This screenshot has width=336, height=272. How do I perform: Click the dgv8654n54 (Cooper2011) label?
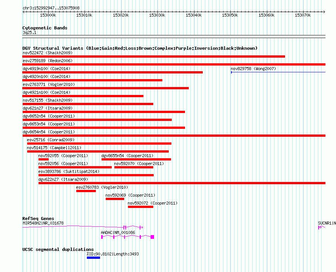click(x=49, y=132)
